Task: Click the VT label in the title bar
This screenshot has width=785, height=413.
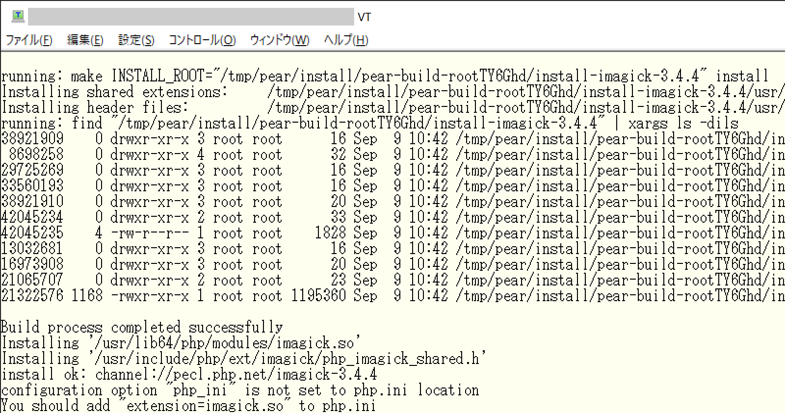Action: pyautogui.click(x=364, y=17)
